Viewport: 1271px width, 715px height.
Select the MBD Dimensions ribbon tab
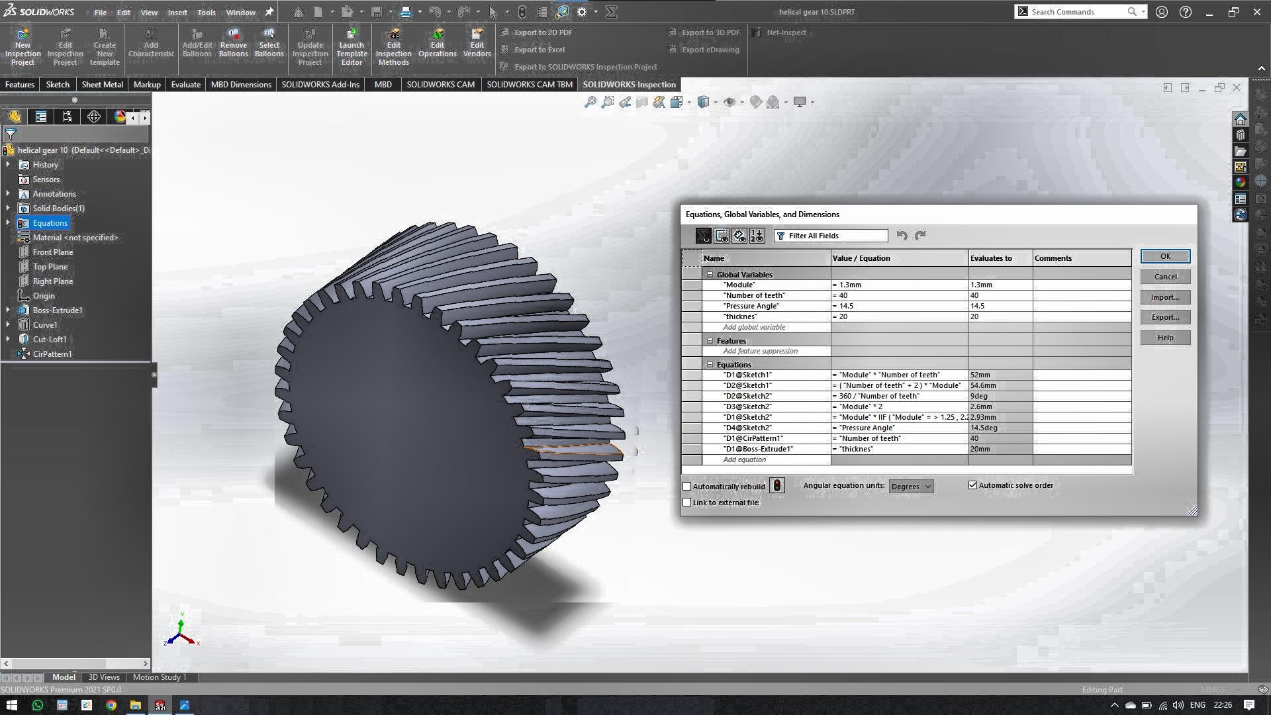[241, 84]
